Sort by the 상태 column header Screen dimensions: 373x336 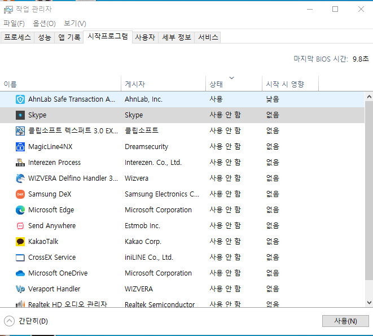tap(234, 84)
